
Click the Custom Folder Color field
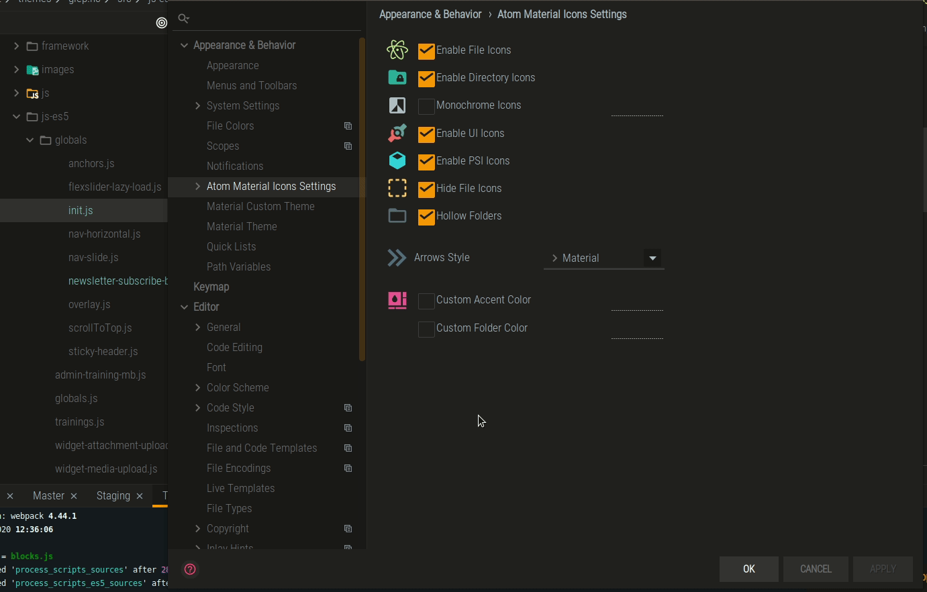click(637, 330)
